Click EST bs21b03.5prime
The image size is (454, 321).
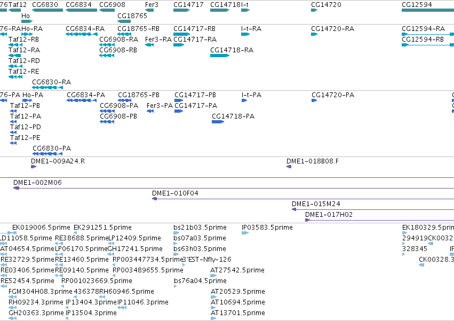pyautogui.click(x=200, y=228)
